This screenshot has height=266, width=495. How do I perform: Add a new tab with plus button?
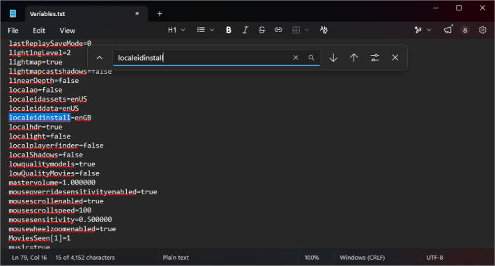[x=160, y=13]
